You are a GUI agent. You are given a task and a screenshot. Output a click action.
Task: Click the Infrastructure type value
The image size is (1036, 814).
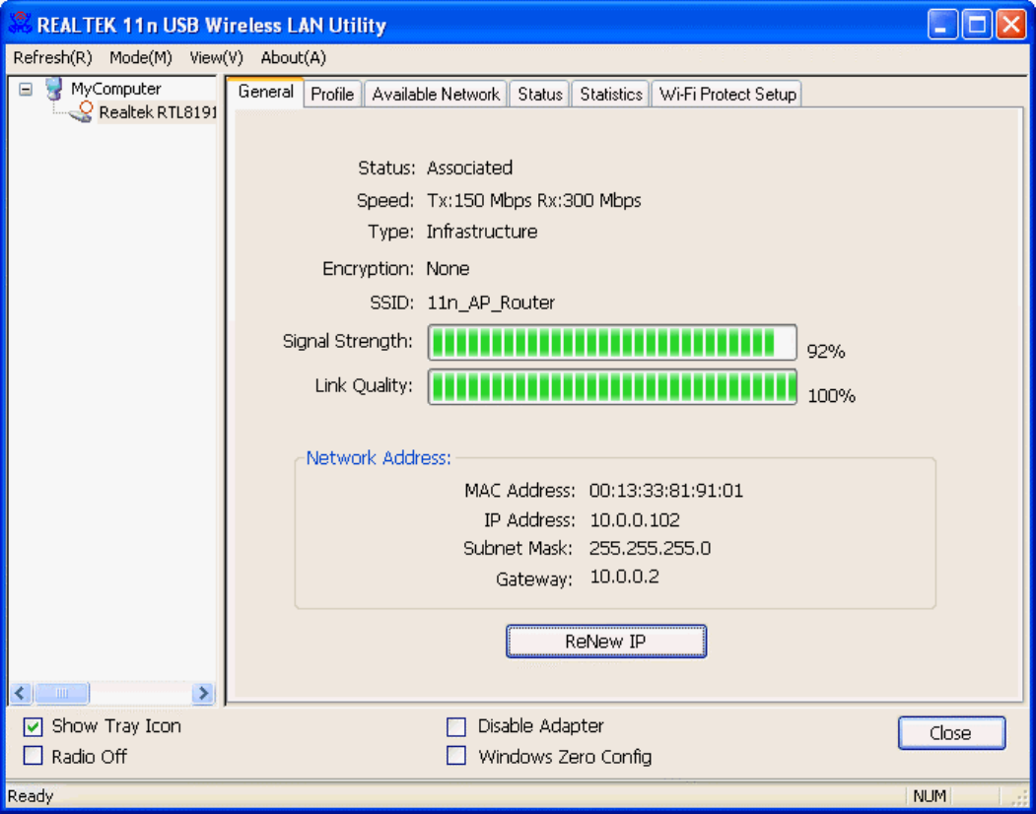[x=482, y=232]
